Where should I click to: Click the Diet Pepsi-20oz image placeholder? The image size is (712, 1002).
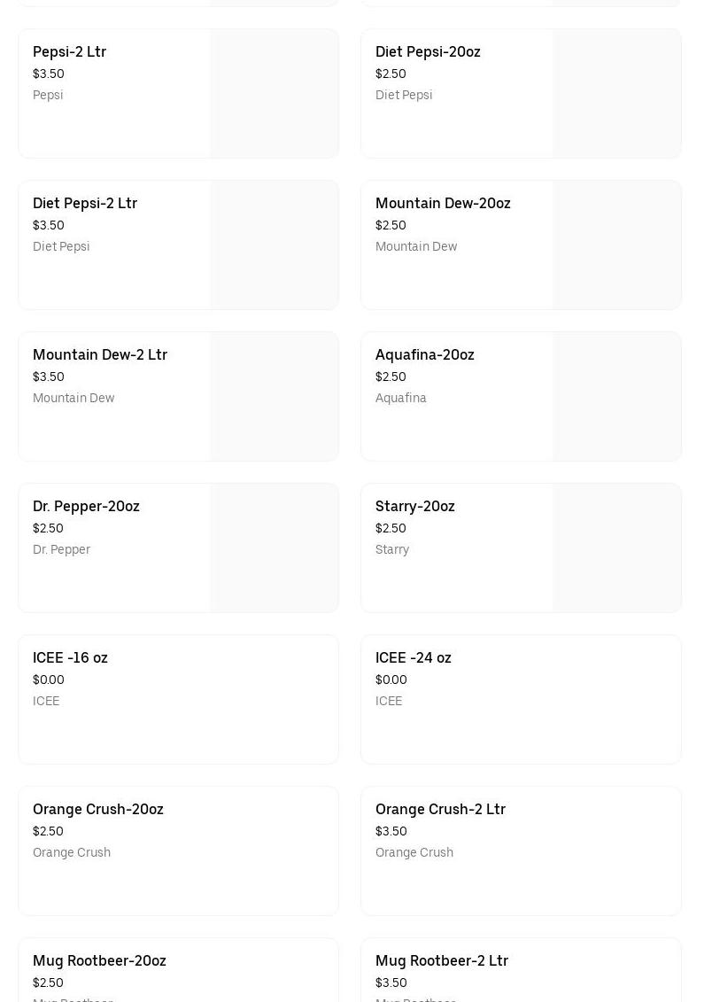[617, 94]
